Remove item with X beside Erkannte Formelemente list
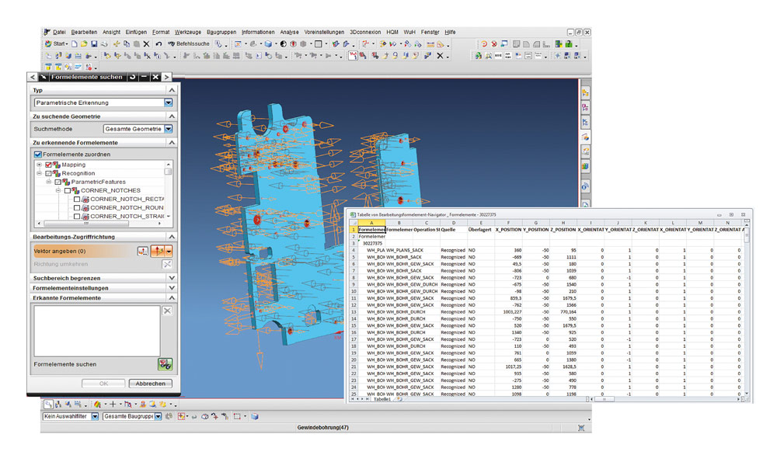Viewport: 777px width, 455px height. point(166,311)
